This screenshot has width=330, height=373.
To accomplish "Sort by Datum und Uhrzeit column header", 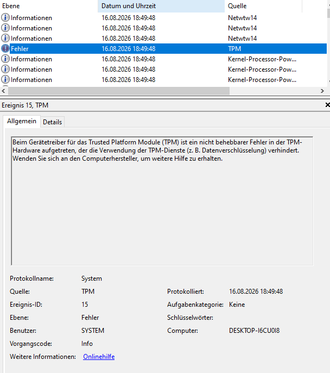I will click(x=161, y=6).
